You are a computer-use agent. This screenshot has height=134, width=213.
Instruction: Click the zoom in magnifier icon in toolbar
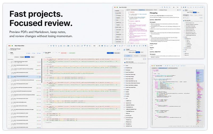tap(75, 46)
